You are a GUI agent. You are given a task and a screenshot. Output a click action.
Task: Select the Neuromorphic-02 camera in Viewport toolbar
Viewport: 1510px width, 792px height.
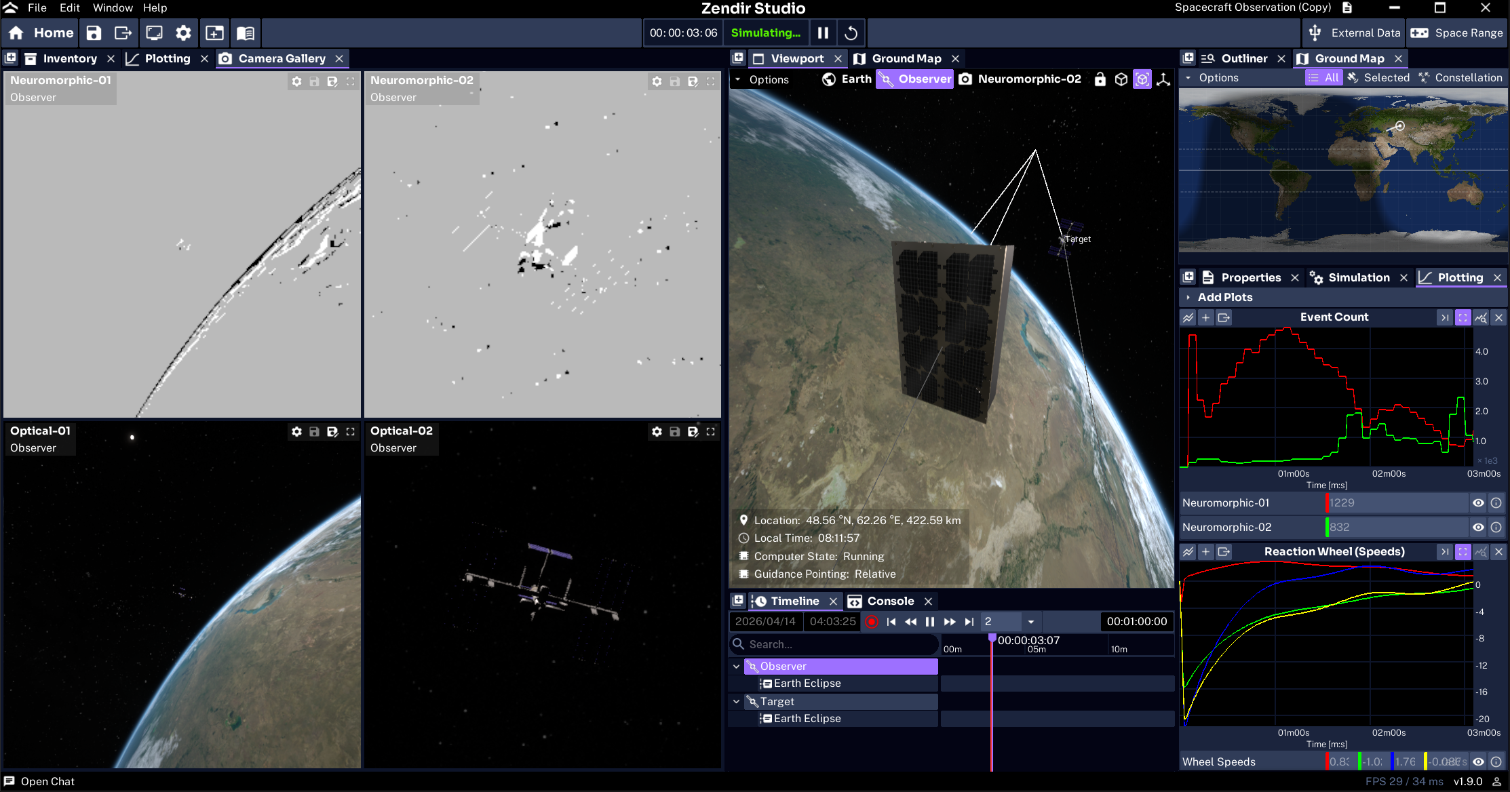[x=1020, y=79]
